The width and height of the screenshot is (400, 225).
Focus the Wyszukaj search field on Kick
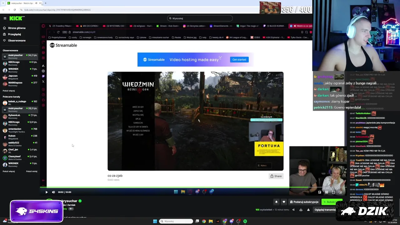[200, 18]
